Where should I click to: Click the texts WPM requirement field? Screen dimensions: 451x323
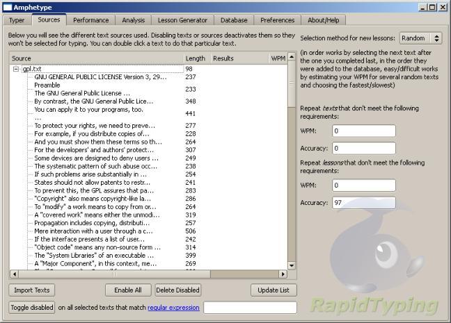click(x=363, y=131)
